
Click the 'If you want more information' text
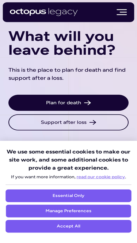[43, 177]
